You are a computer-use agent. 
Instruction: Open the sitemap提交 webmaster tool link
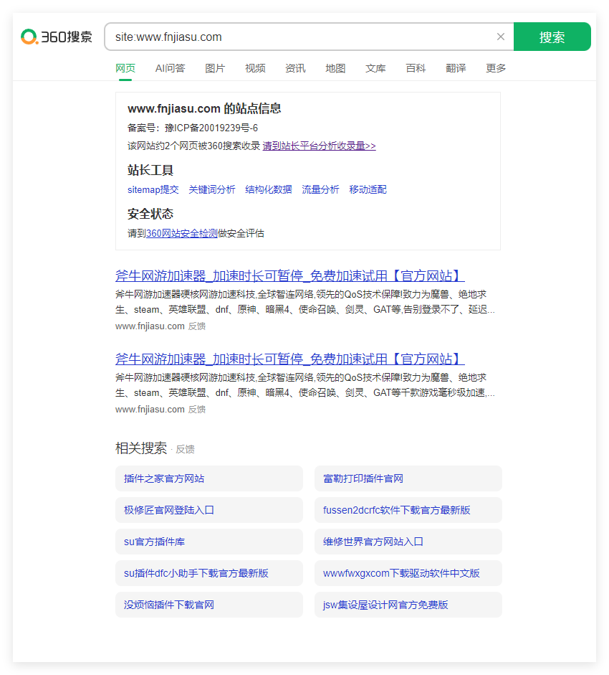153,189
